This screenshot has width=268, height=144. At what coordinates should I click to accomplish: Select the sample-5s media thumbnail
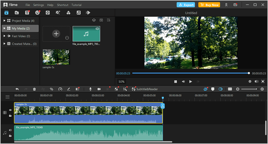click(56, 57)
